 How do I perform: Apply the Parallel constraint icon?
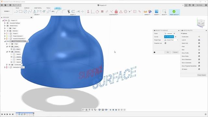point(107,12)
